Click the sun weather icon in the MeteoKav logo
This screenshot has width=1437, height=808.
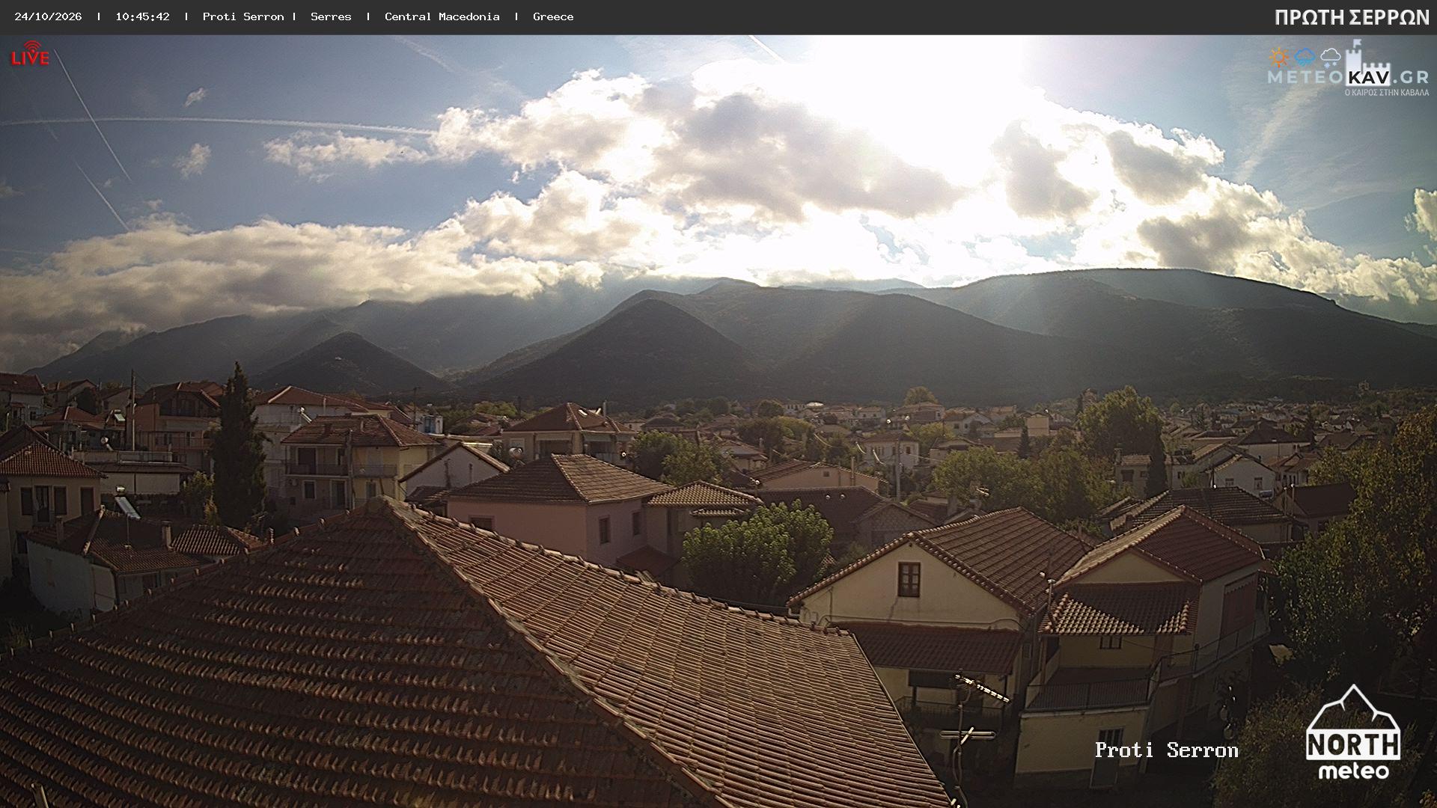coord(1278,58)
